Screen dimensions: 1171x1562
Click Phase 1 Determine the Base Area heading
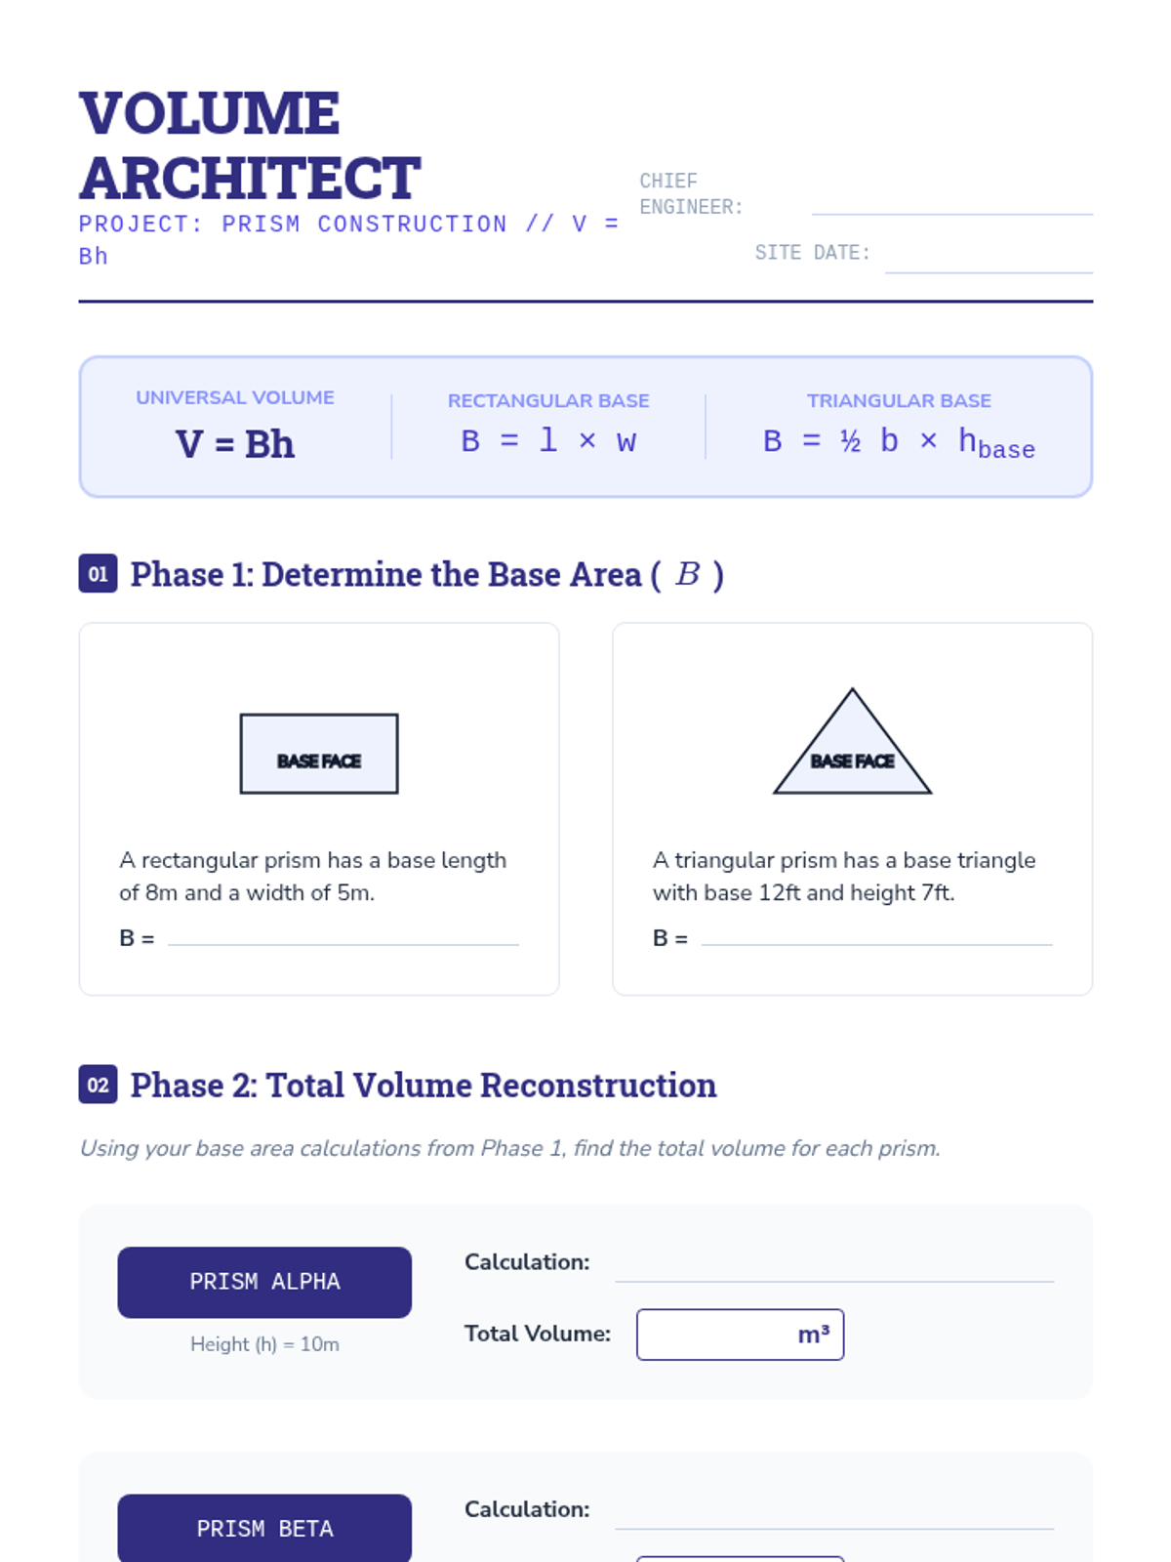pos(426,574)
